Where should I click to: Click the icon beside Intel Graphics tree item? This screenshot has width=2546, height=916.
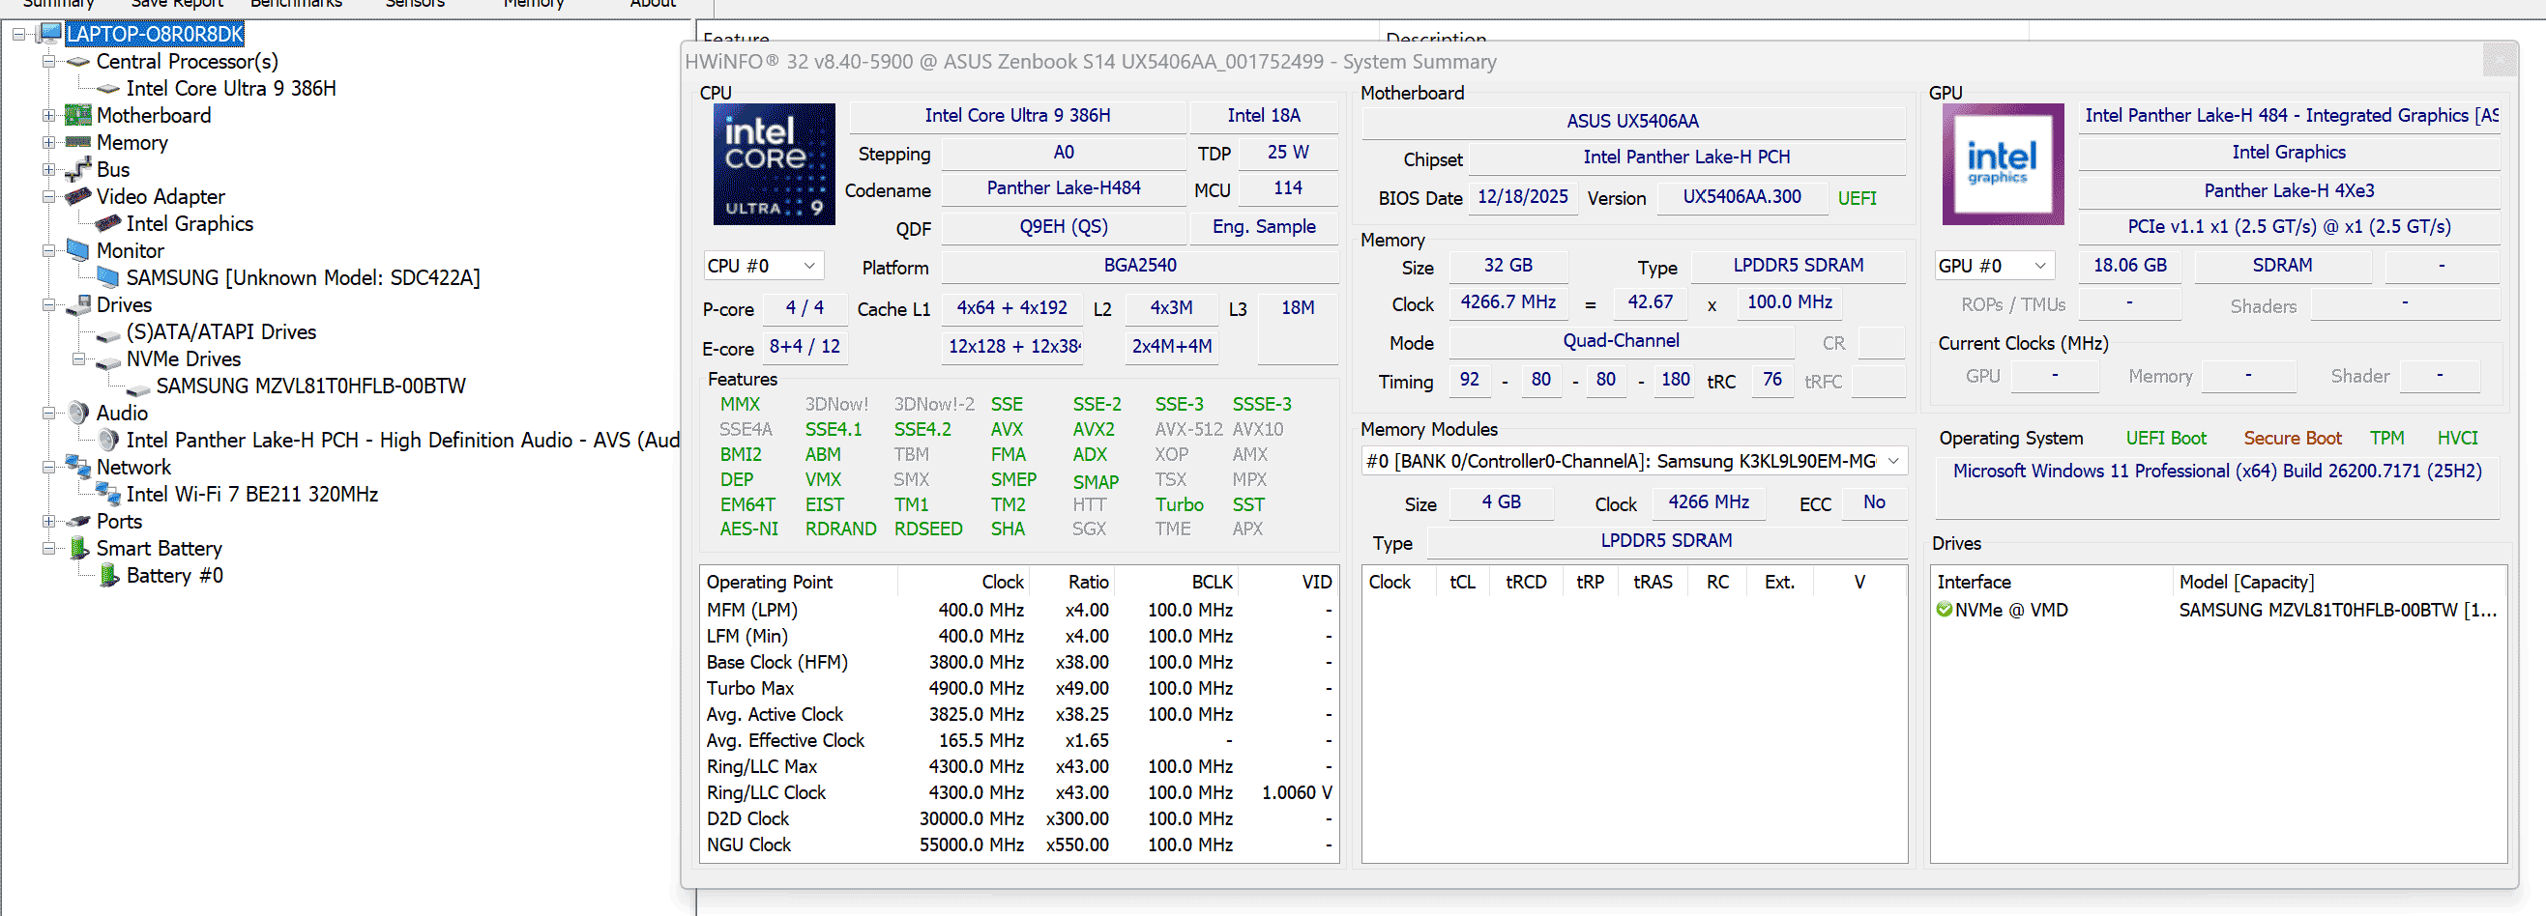coord(107,223)
